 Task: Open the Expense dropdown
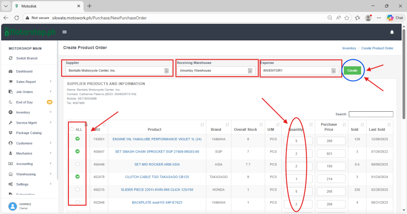point(300,71)
